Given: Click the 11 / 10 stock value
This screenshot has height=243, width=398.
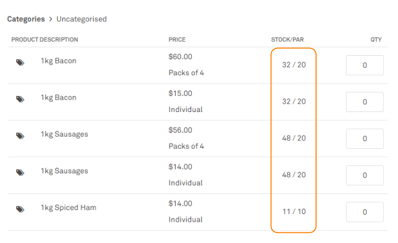Looking at the screenshot, I should tap(294, 212).
